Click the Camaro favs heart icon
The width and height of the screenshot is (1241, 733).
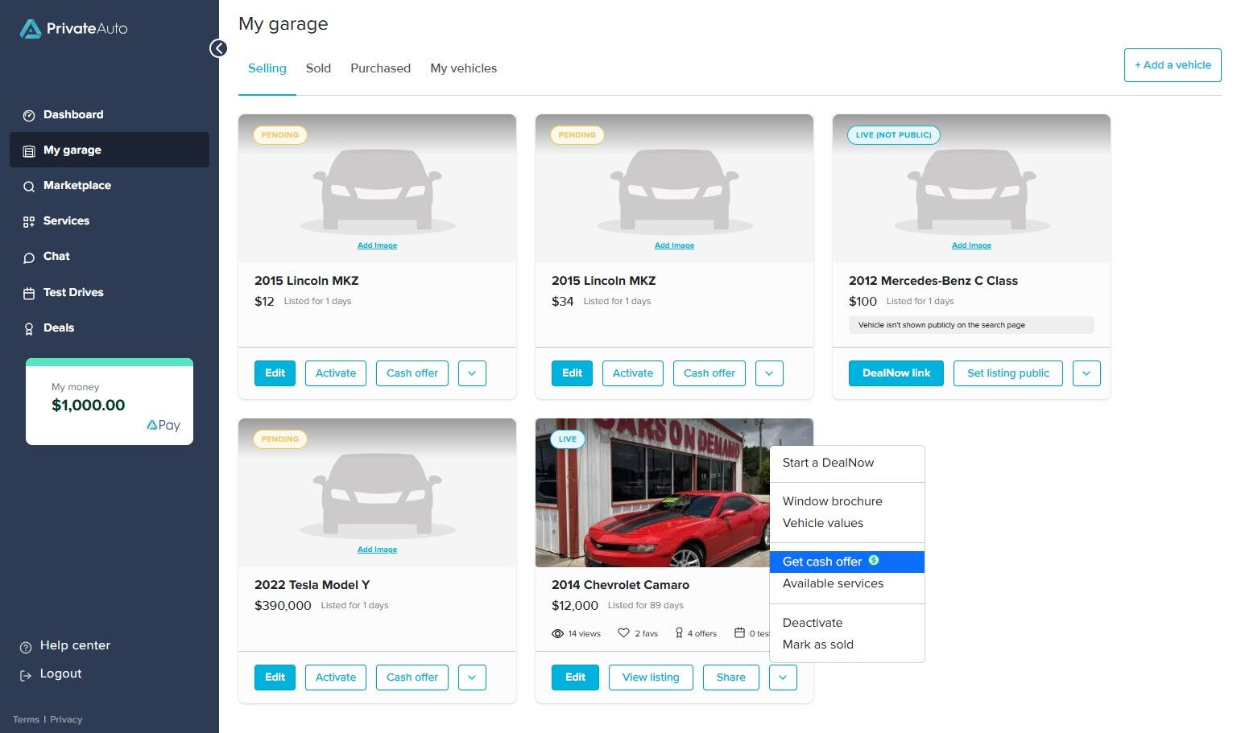tap(623, 633)
